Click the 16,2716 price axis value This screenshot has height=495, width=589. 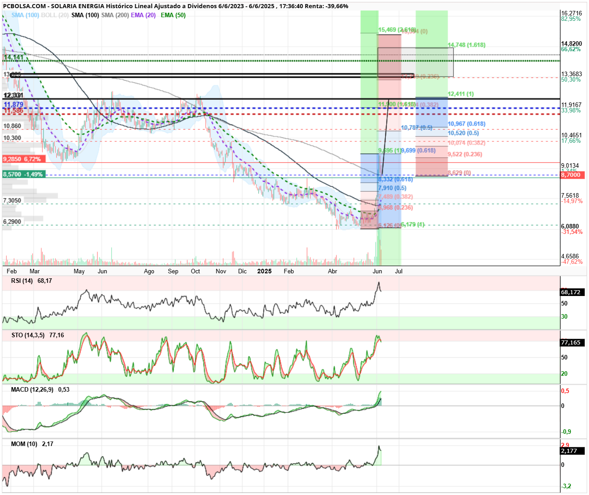571,14
